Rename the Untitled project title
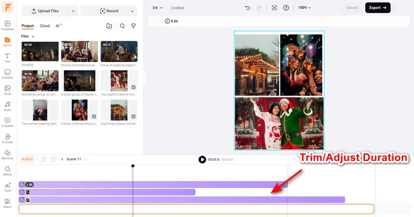The width and height of the screenshot is (414, 217). tap(177, 8)
